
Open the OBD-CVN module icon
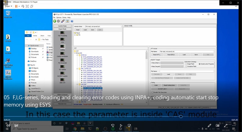[x=62, y=80]
